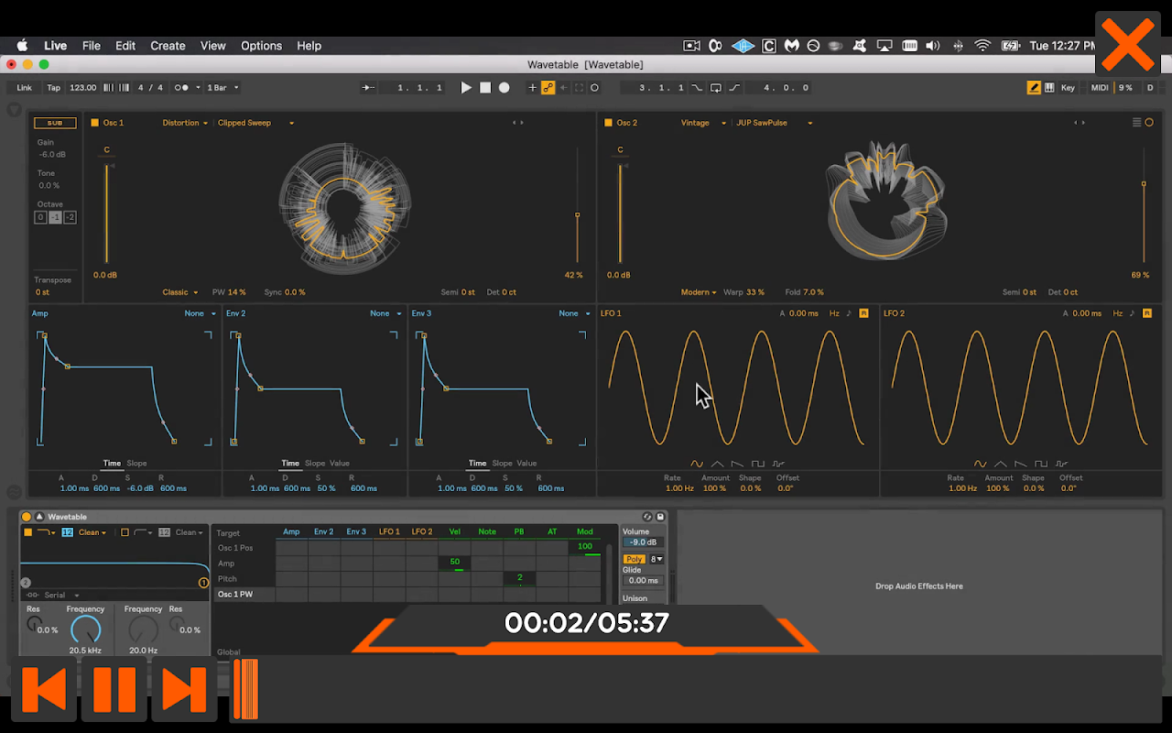Open the Wi-Fi status menu
Screen dimensions: 1172x733
[982, 46]
